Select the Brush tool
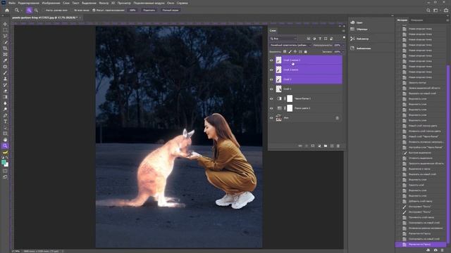 [5, 73]
